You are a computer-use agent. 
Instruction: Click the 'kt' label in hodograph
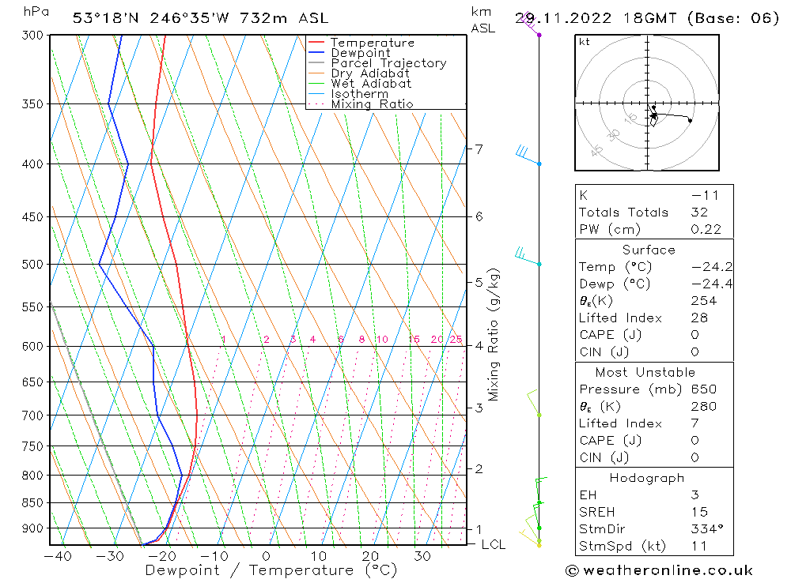tap(585, 42)
